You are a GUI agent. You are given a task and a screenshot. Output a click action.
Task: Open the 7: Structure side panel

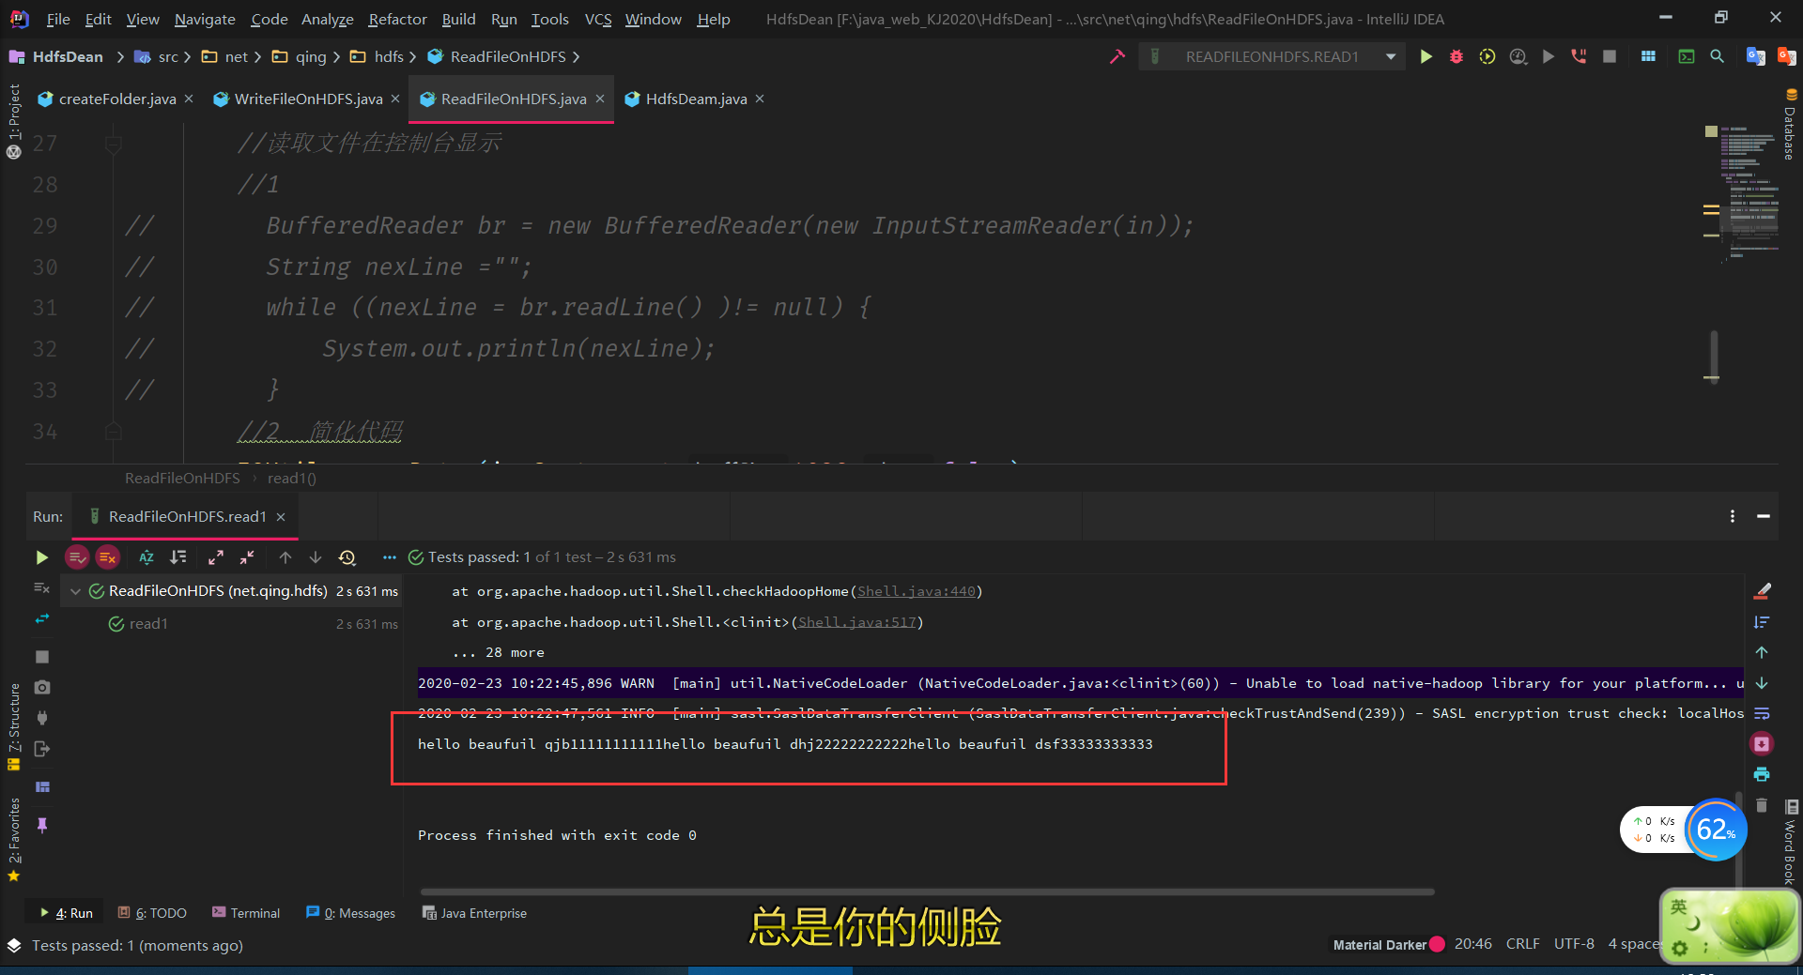[14, 725]
